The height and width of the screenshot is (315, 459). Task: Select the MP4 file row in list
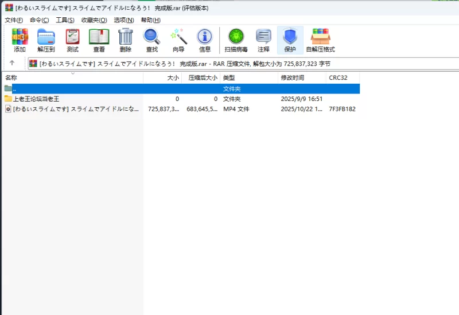click(76, 109)
